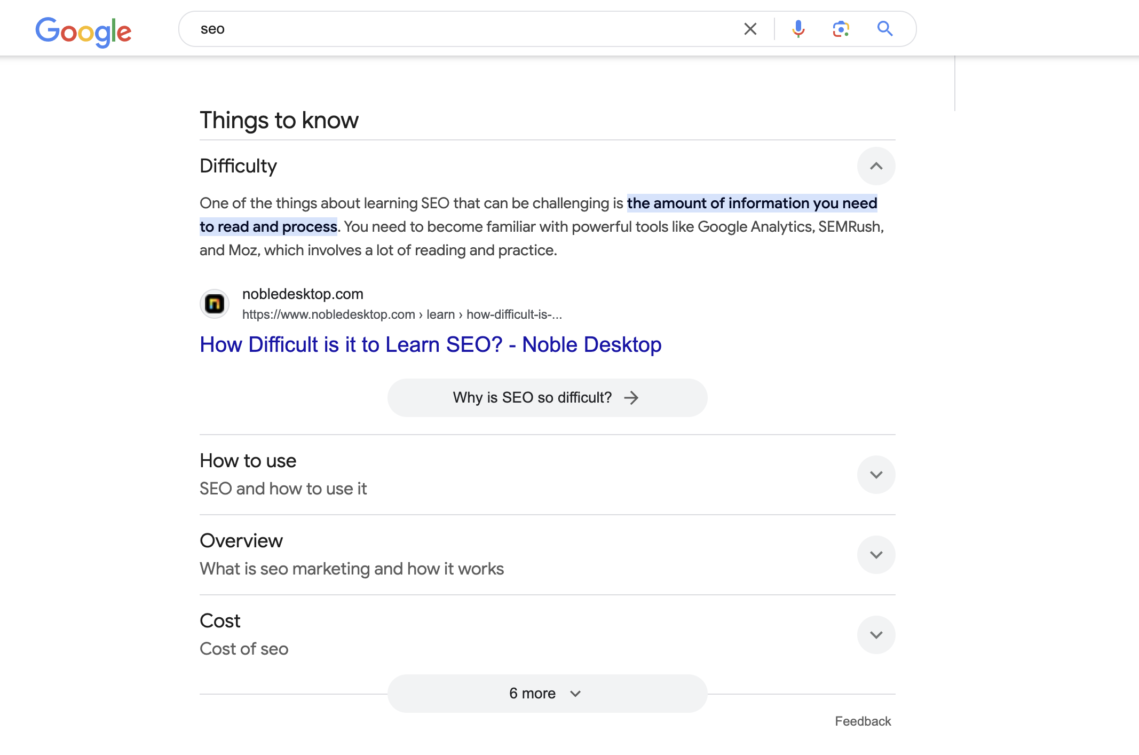Open Google Lens image search
Screen dimensions: 1139x755
coord(841,29)
